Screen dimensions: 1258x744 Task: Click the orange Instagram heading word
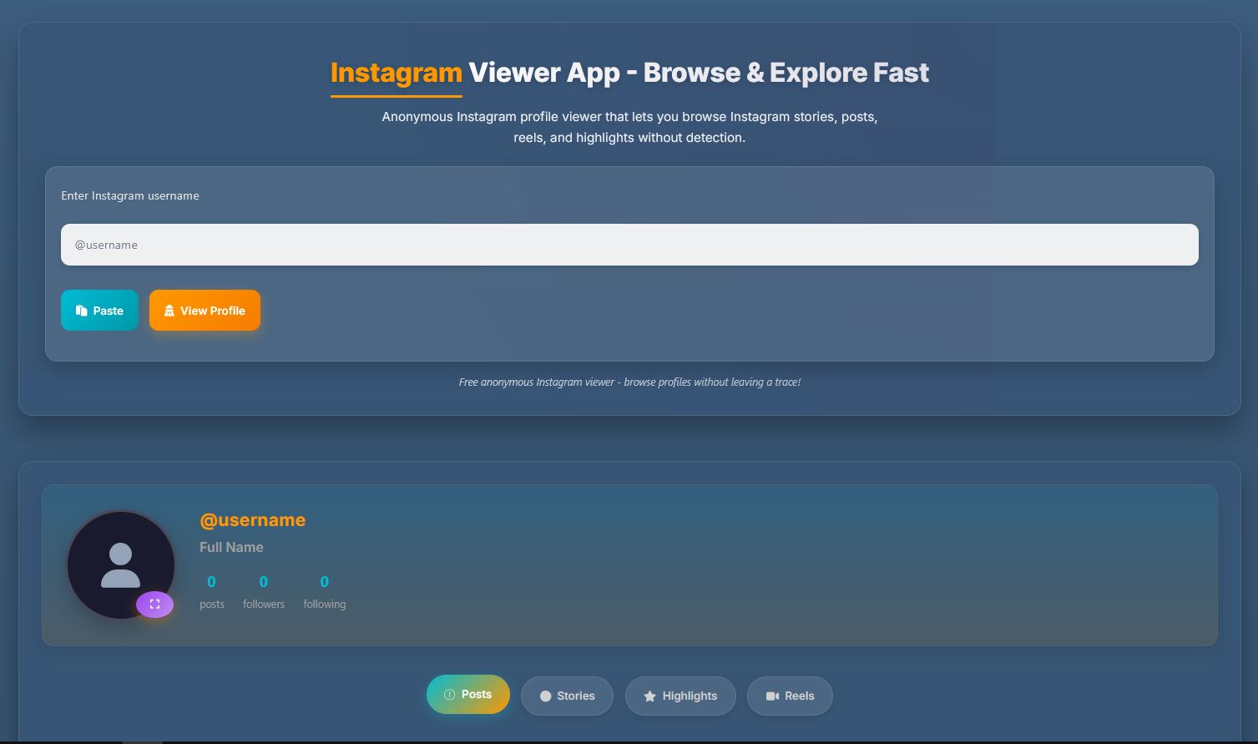point(397,73)
